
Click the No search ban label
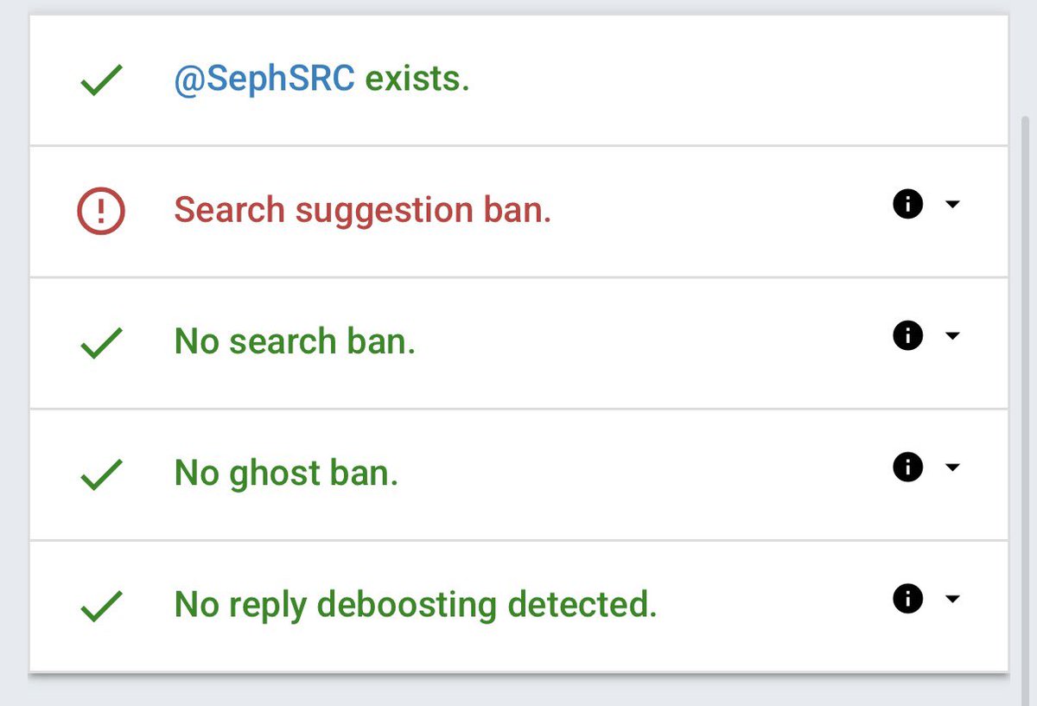click(296, 341)
